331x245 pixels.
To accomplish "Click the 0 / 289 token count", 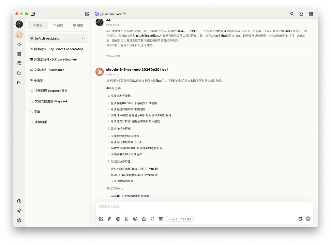I will tap(186, 219).
